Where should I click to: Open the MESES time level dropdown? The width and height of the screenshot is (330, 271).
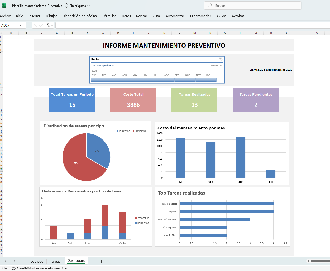[216, 66]
